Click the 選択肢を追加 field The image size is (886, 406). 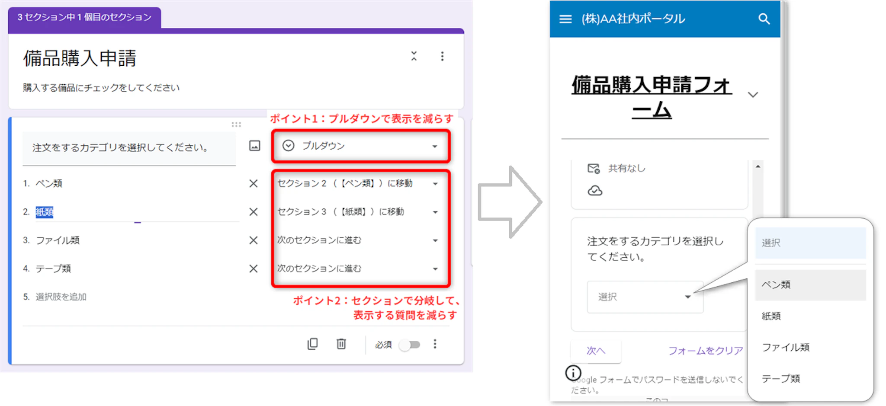[x=61, y=297]
